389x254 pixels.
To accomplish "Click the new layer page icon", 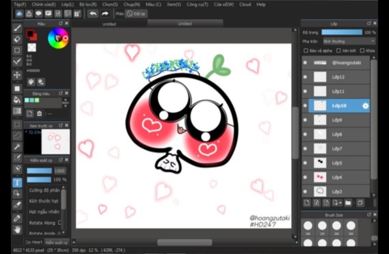I will coord(307,203).
